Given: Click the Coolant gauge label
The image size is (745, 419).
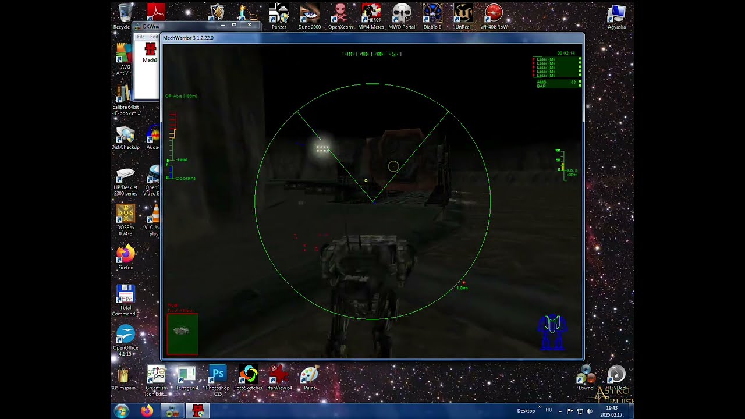Looking at the screenshot, I should (186, 178).
